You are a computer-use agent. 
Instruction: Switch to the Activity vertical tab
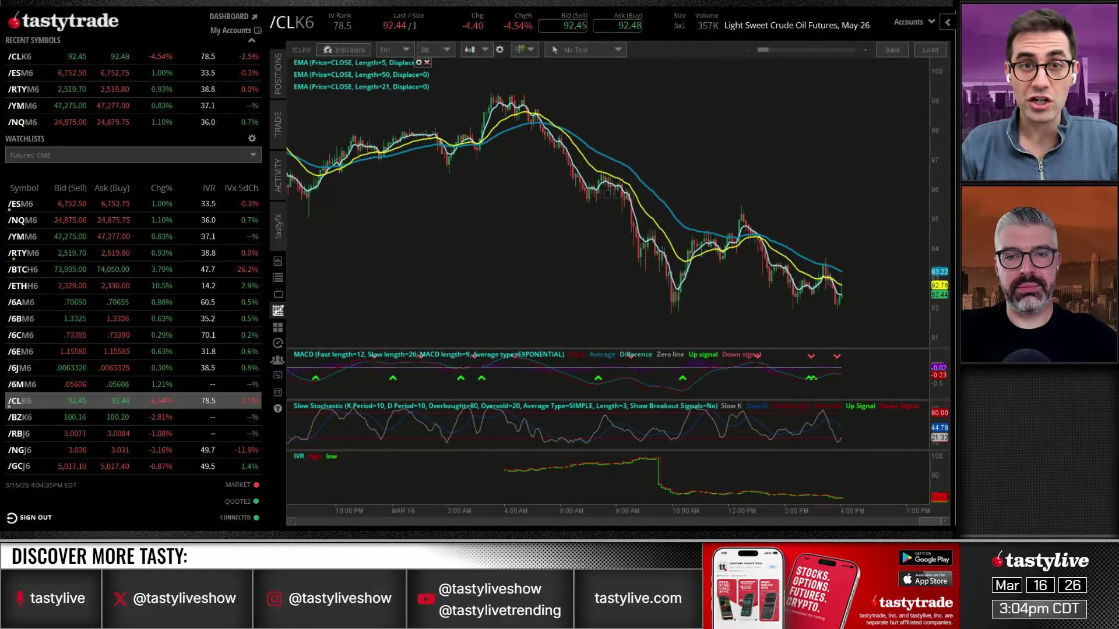coord(278,175)
